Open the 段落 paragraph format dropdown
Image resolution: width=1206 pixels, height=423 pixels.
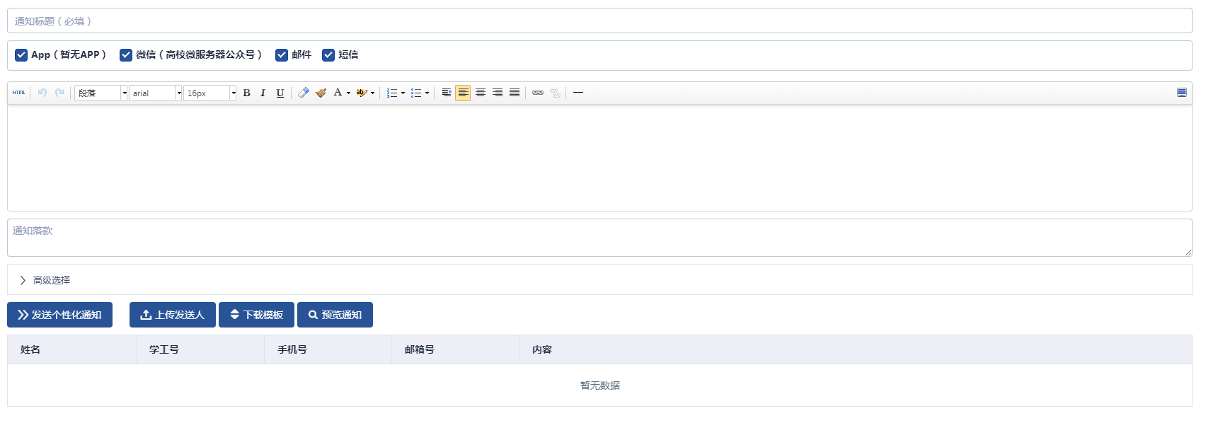(101, 93)
